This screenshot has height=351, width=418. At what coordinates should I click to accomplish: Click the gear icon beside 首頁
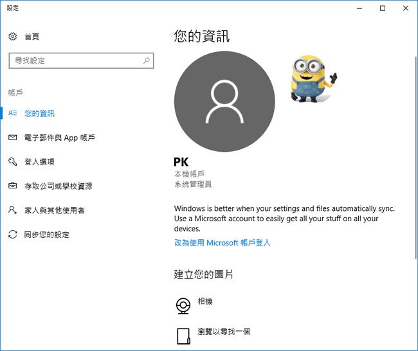(12, 37)
